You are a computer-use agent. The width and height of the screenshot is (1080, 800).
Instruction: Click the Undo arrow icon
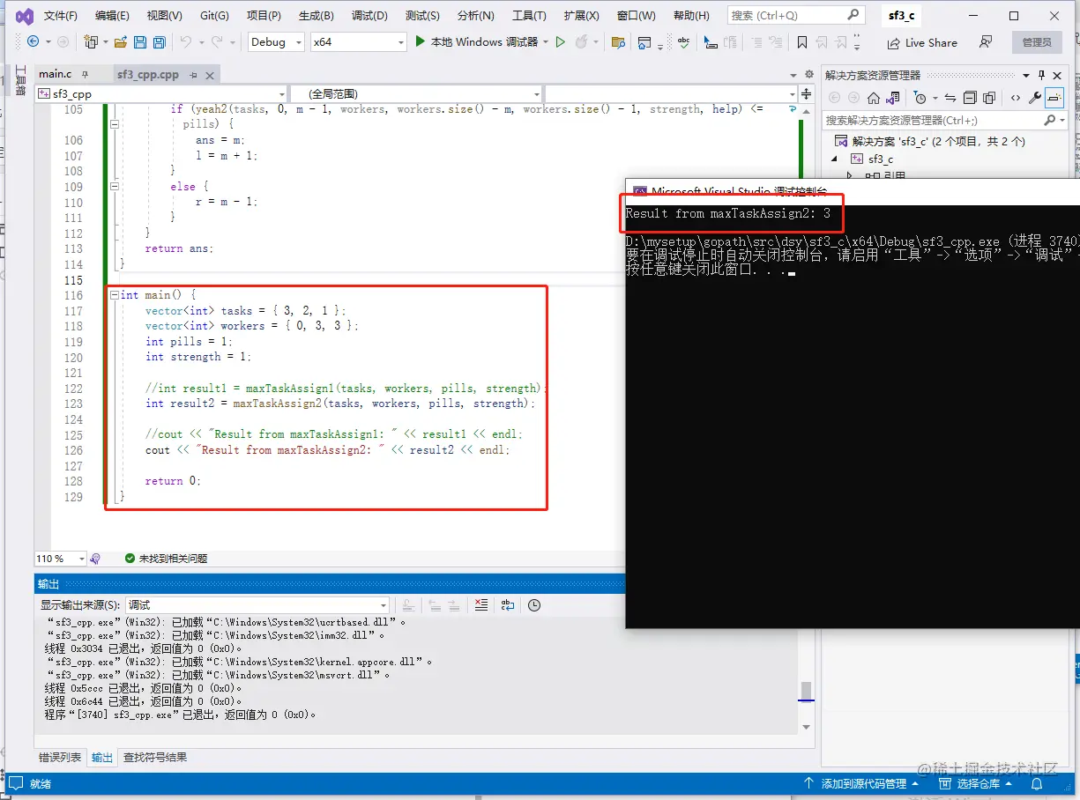pyautogui.click(x=185, y=41)
